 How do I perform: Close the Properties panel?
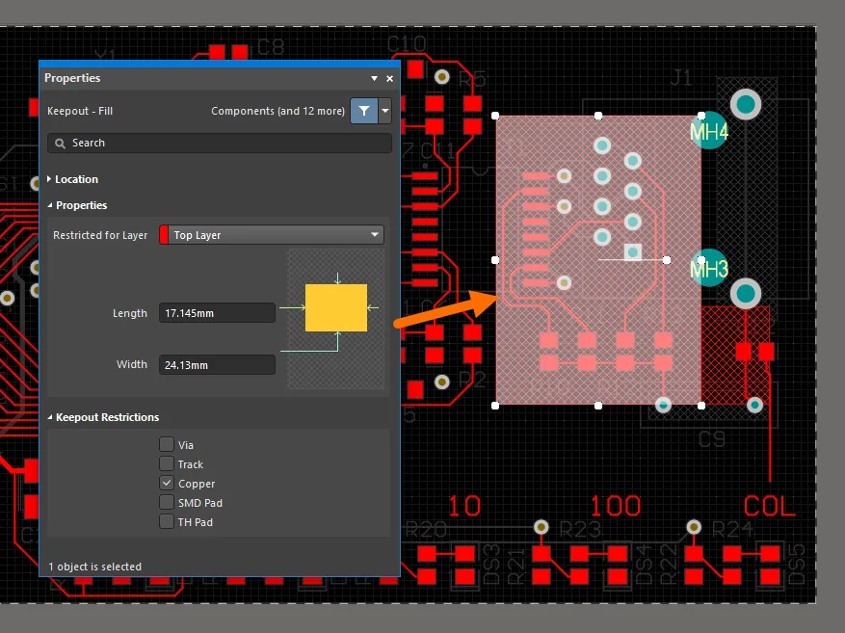pyautogui.click(x=389, y=79)
